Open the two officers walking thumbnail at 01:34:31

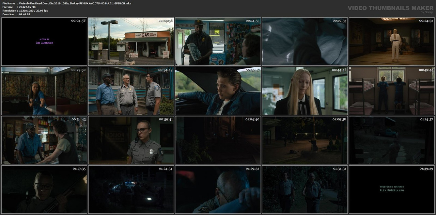point(305,189)
